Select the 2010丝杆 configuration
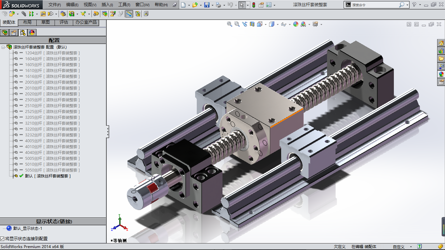The width and height of the screenshot is (445, 250). tap(52, 88)
